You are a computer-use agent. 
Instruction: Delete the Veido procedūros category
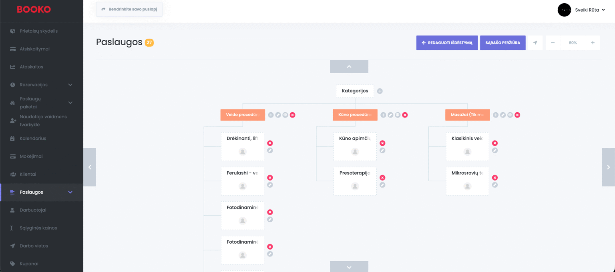(x=293, y=115)
